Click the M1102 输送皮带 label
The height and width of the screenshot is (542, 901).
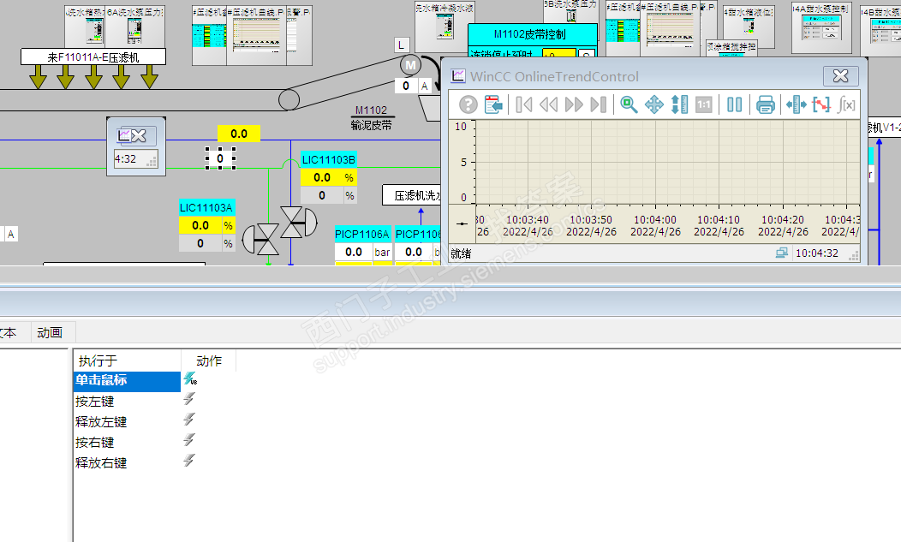[371, 118]
